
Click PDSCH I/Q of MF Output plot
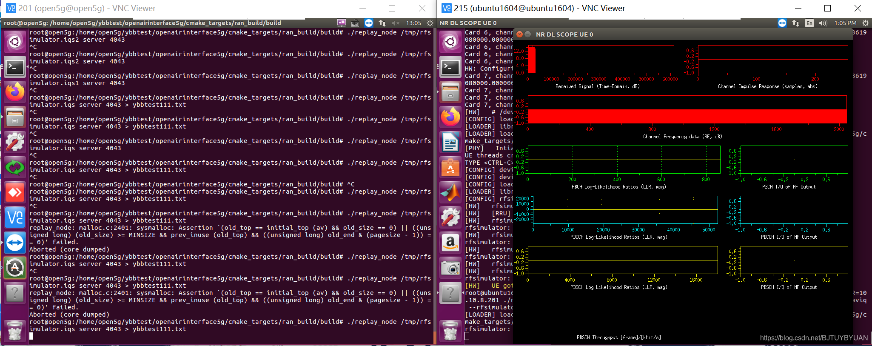click(x=794, y=260)
